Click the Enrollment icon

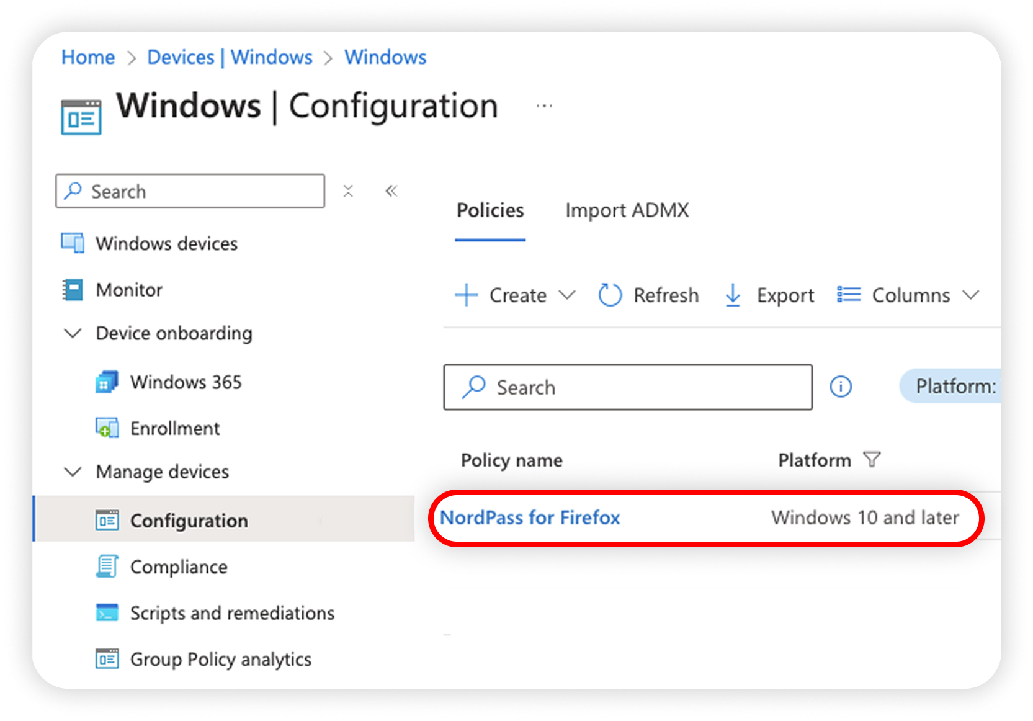pos(107,428)
